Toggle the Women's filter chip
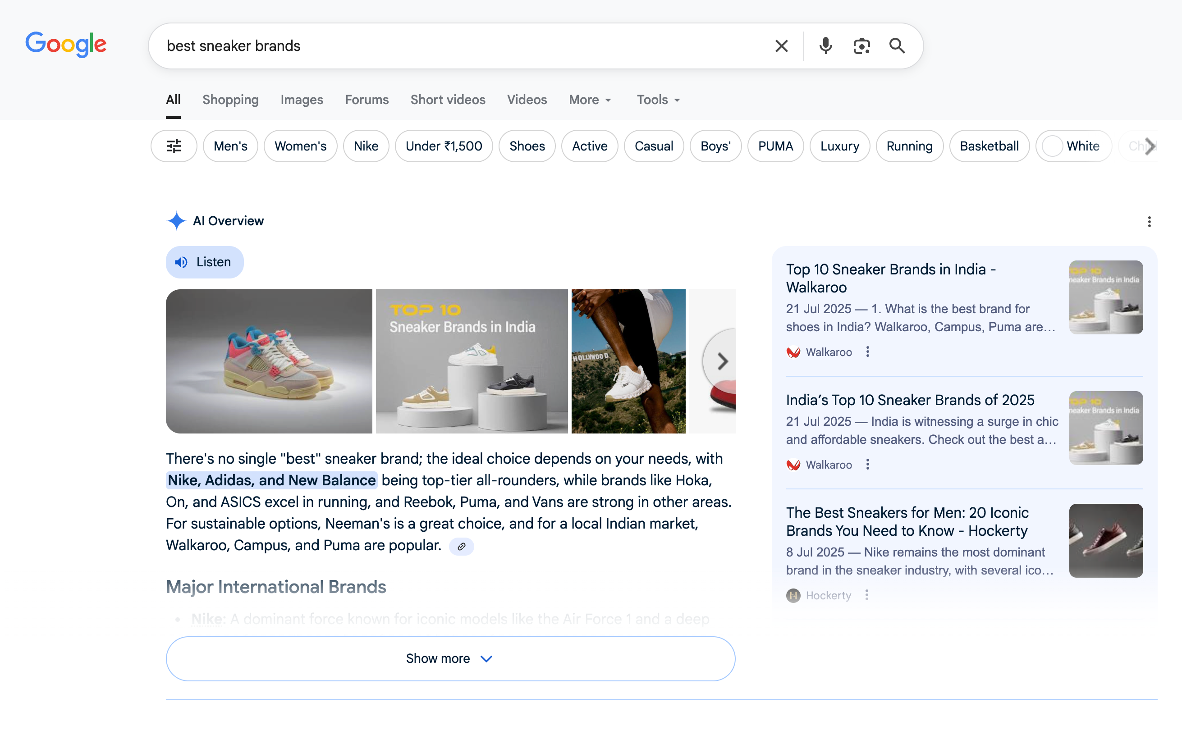 (300, 146)
